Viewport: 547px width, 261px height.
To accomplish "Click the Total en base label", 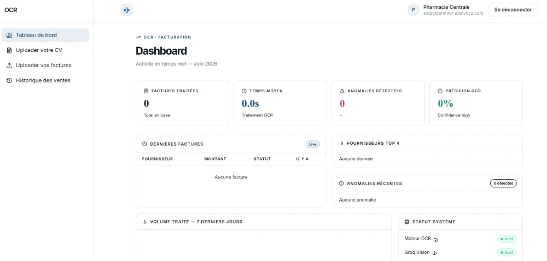I will click(157, 115).
